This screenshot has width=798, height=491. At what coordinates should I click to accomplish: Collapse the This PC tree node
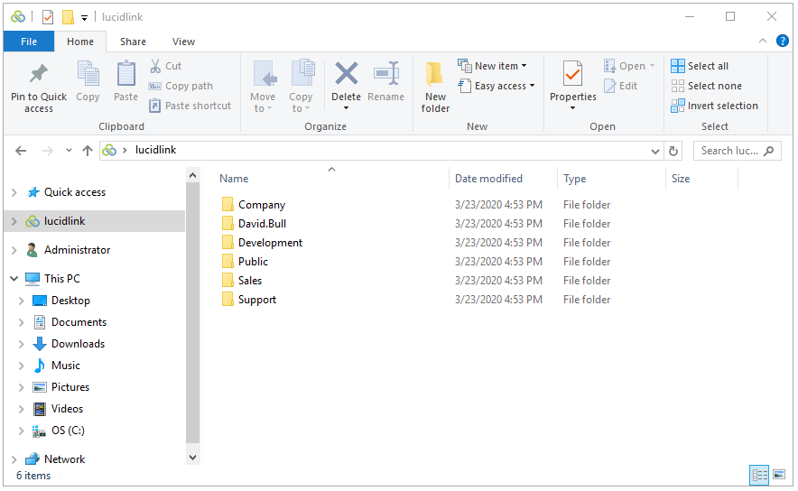(14, 279)
